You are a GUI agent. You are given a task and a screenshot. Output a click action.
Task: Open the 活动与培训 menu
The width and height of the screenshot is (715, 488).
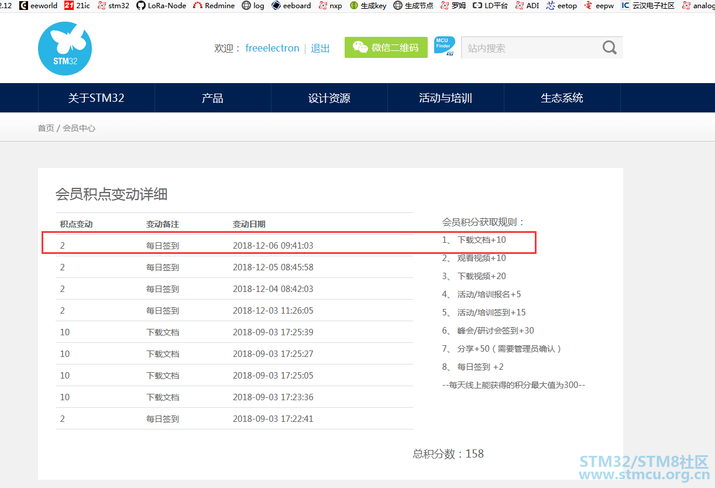coord(446,98)
